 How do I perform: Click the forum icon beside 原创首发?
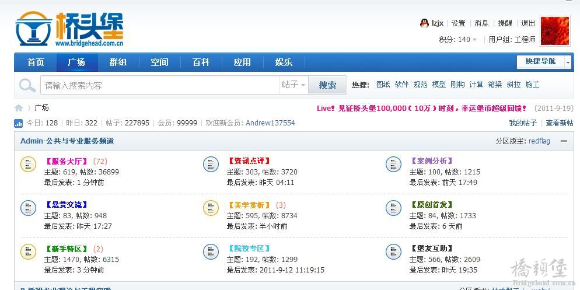click(393, 208)
